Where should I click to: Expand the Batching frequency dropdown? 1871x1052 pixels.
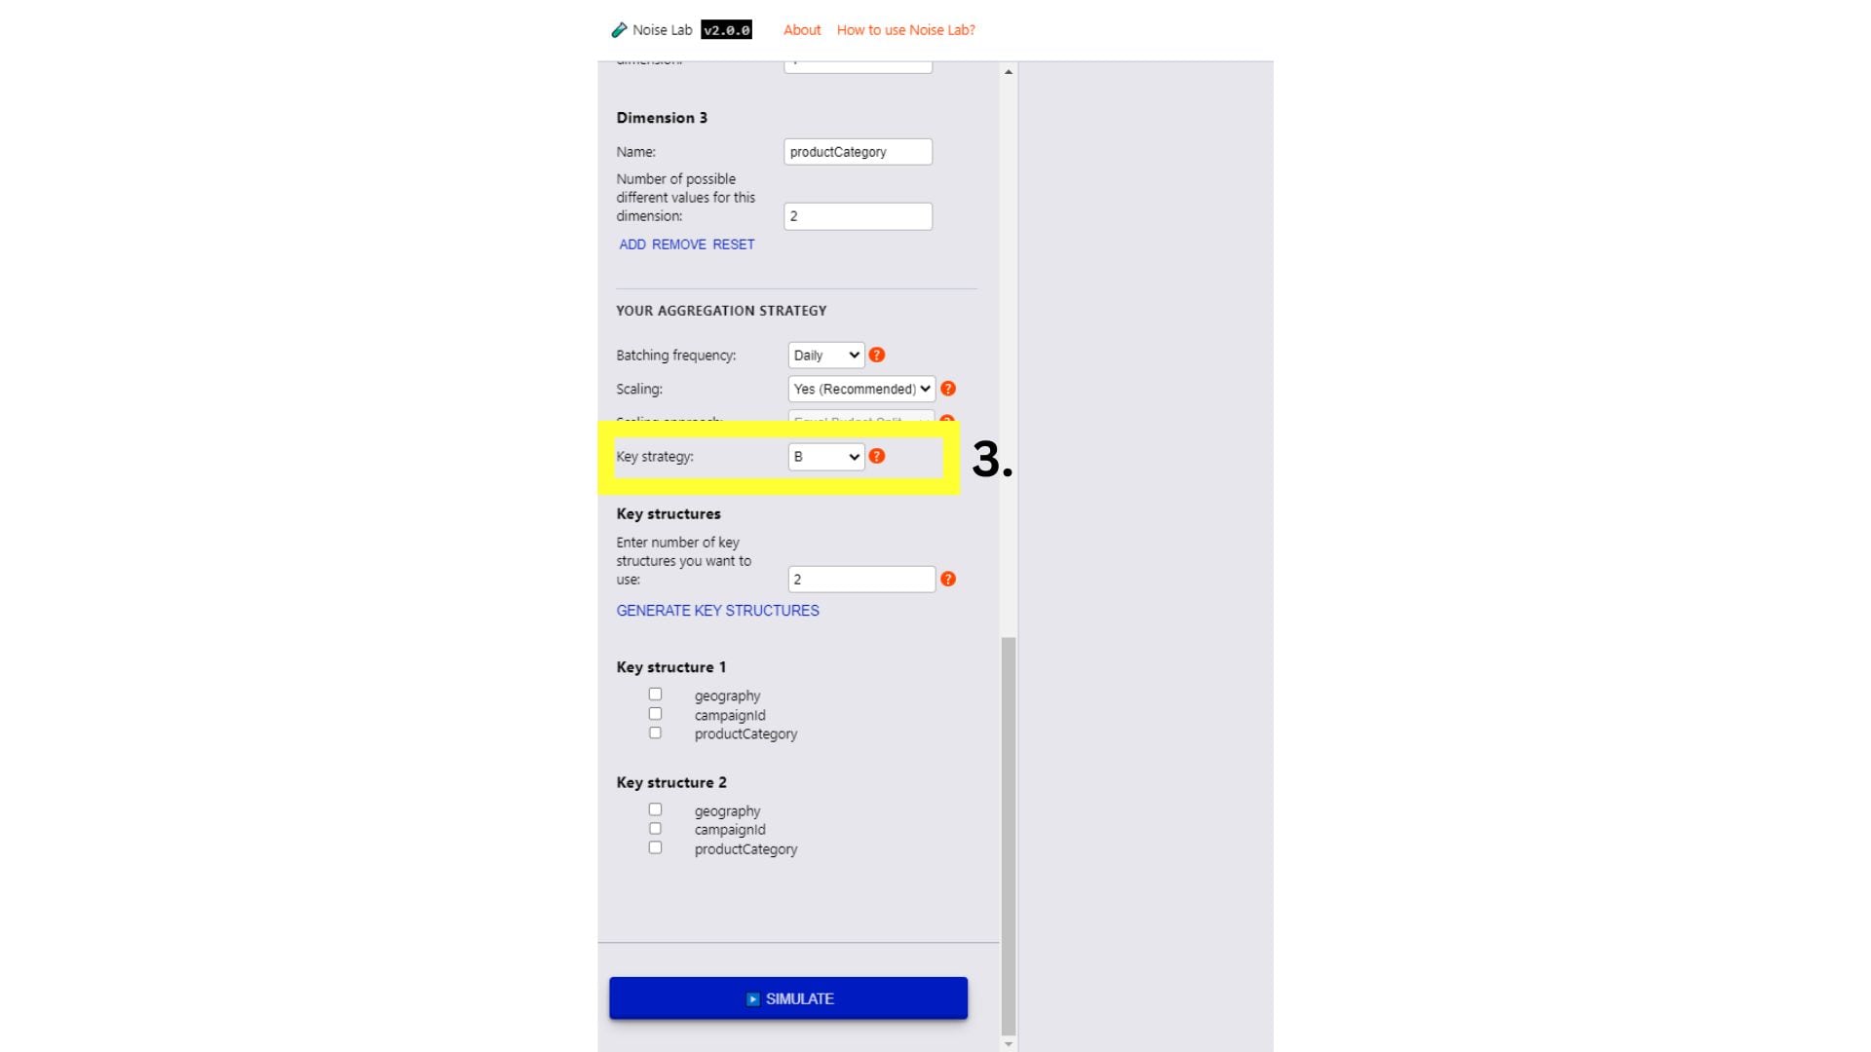(822, 355)
